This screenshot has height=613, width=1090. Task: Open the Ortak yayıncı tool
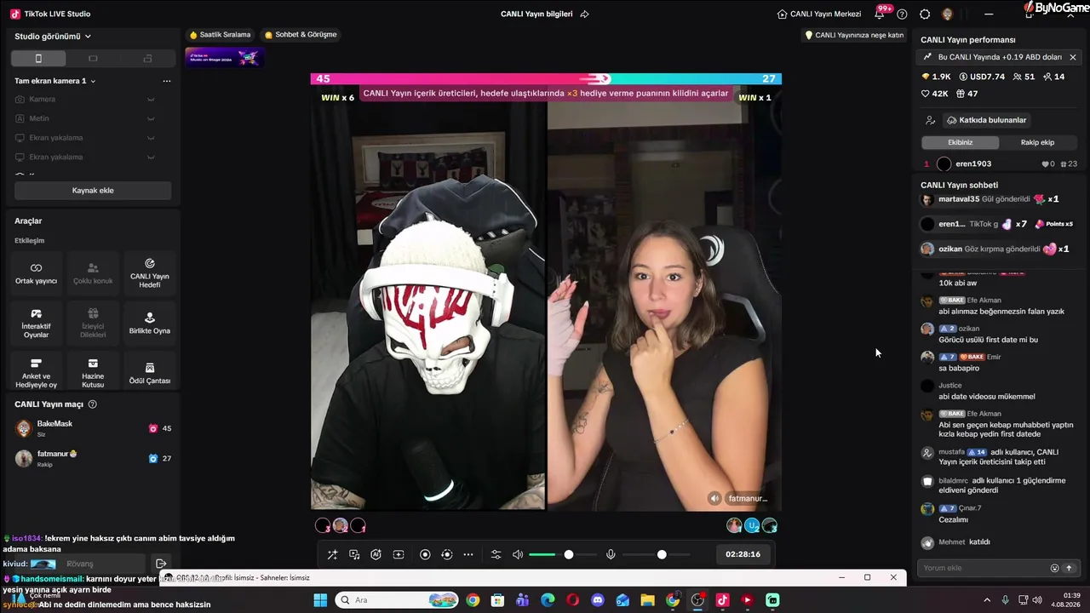[x=36, y=273]
